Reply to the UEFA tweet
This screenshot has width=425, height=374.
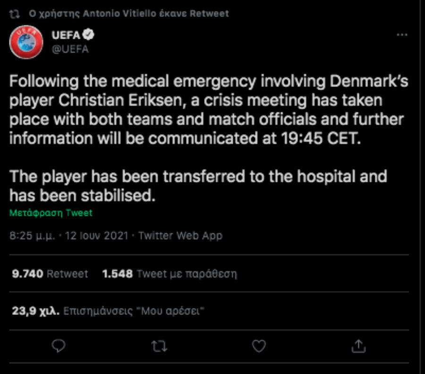(58, 346)
